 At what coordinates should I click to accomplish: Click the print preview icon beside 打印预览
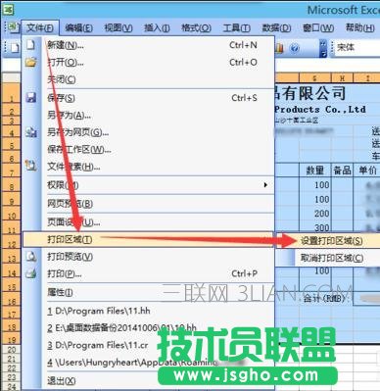[x=31, y=256]
